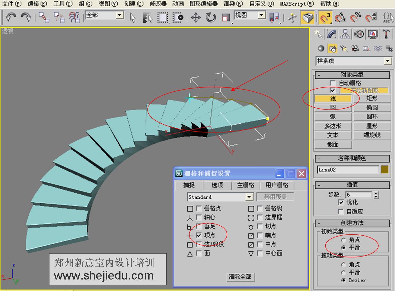The image size is (395, 291).
Task: Click the 清除全部 button
Action: pyautogui.click(x=241, y=277)
